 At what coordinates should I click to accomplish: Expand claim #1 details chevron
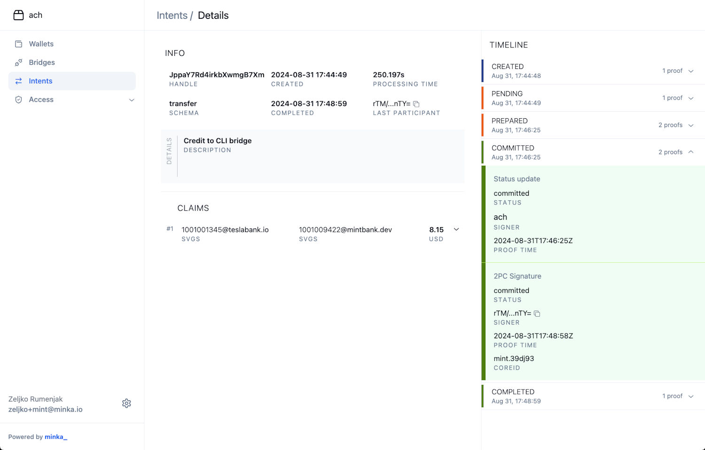[x=456, y=229]
